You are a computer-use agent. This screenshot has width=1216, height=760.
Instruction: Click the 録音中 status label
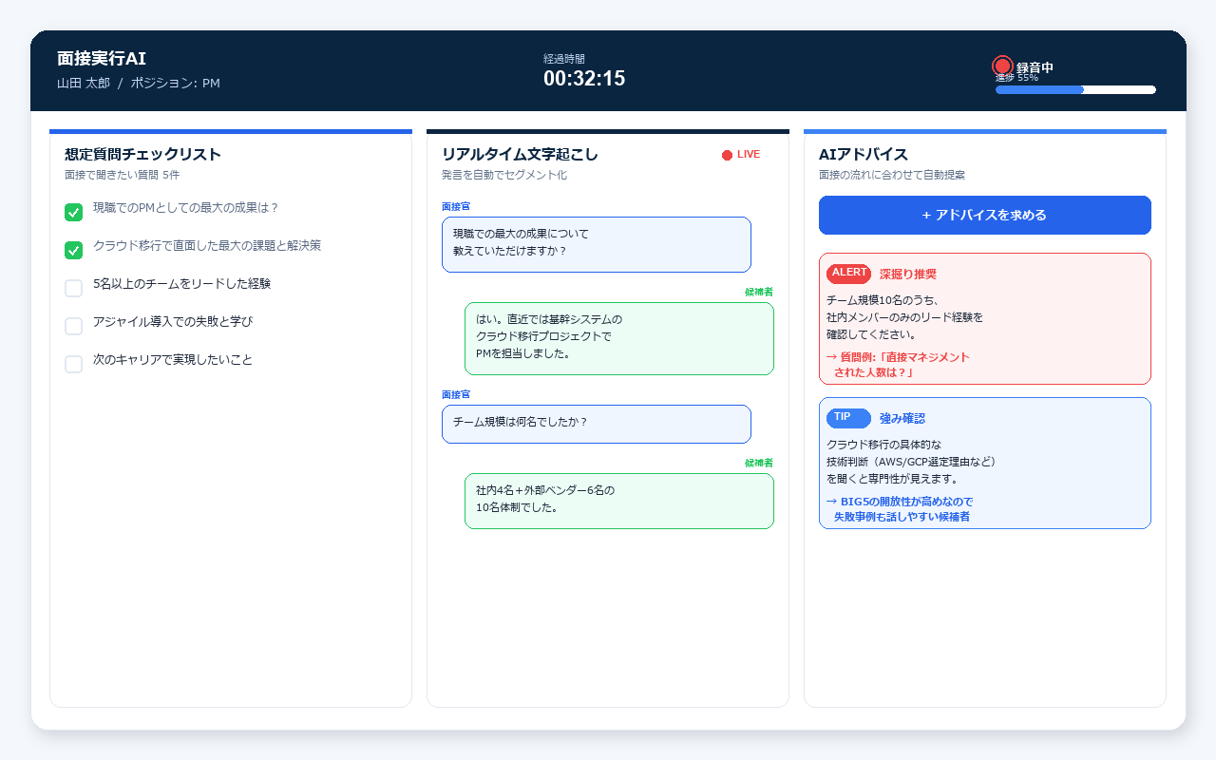coord(1035,67)
